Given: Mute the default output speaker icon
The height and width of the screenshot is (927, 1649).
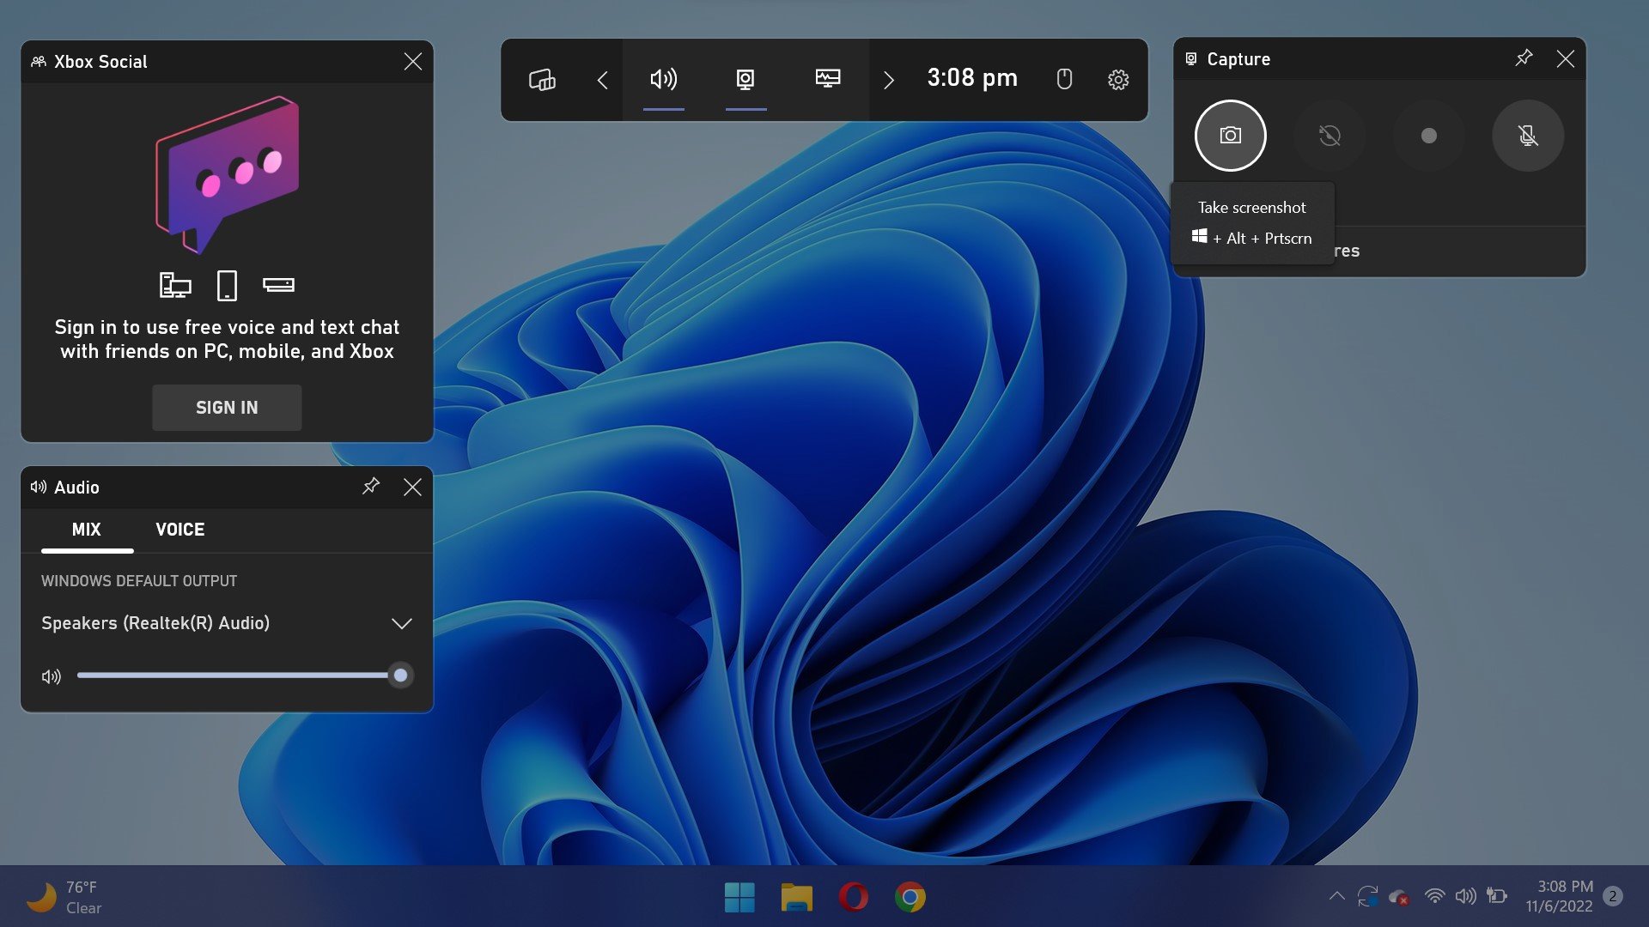Looking at the screenshot, I should 52,676.
